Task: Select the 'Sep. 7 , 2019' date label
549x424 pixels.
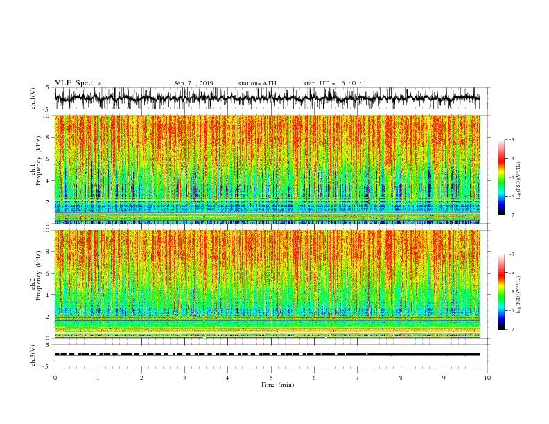Action: pos(193,83)
